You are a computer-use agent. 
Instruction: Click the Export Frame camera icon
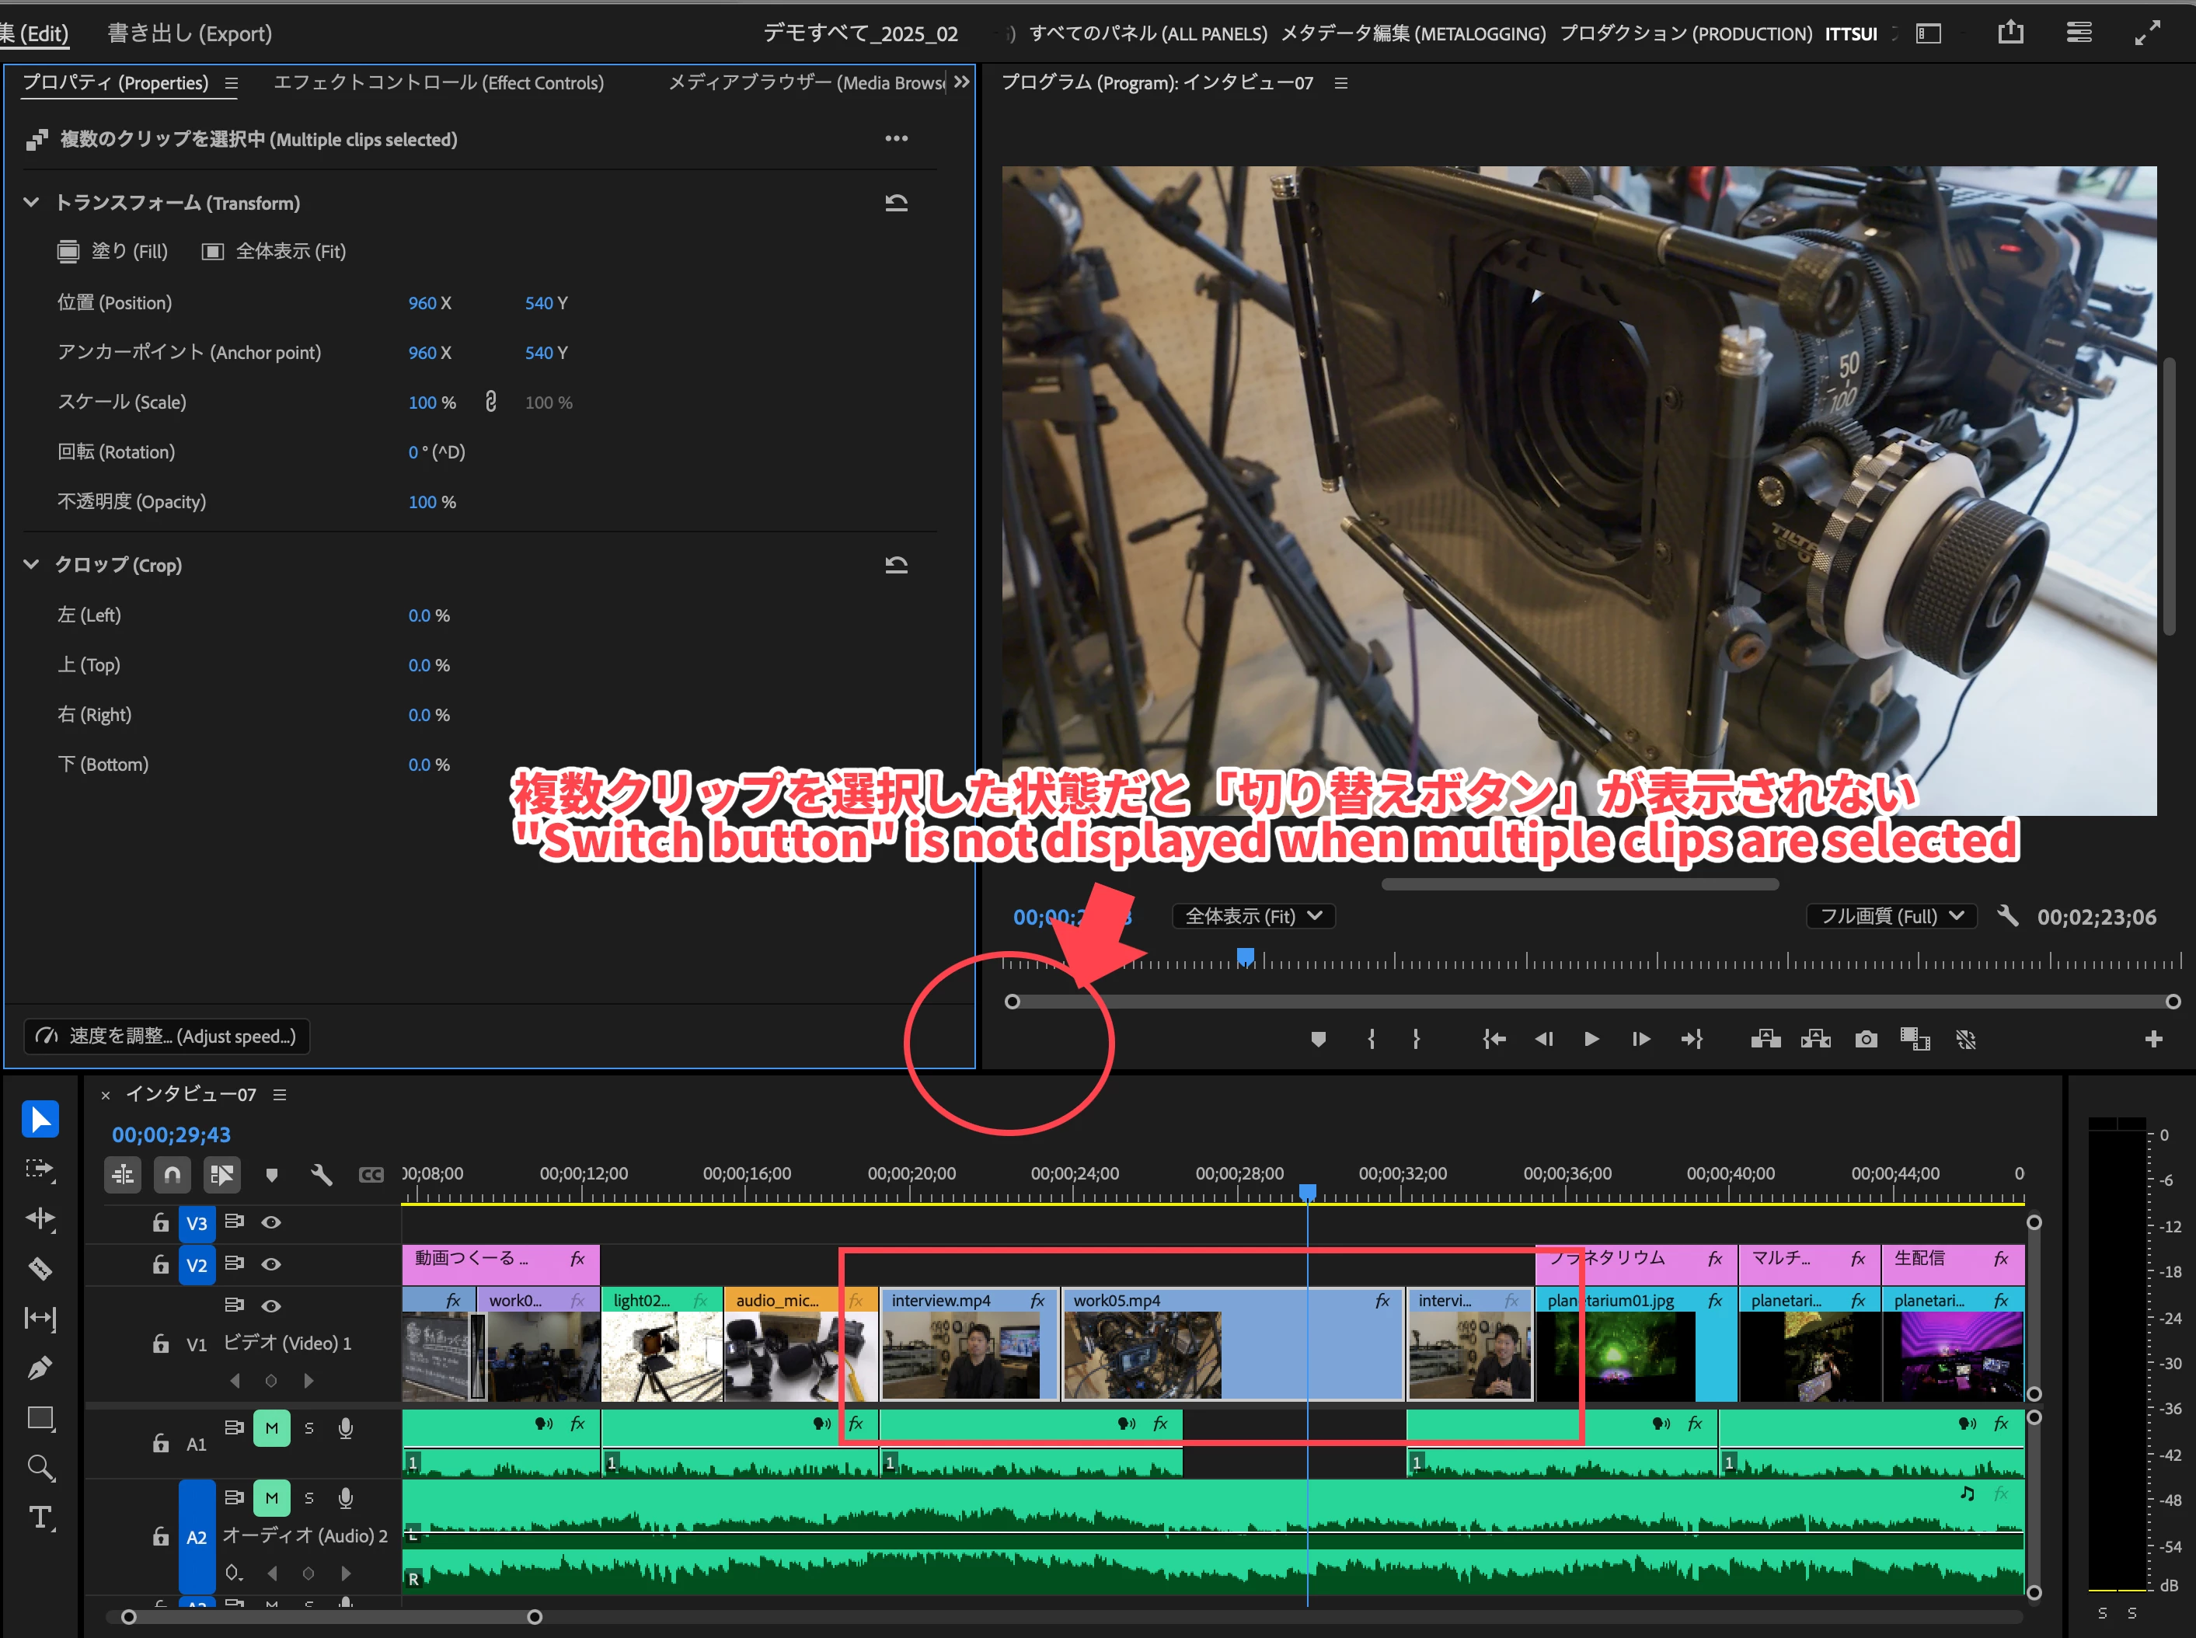[1866, 1039]
